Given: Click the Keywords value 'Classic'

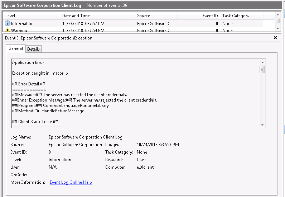Looking at the screenshot, I should coord(143,160).
